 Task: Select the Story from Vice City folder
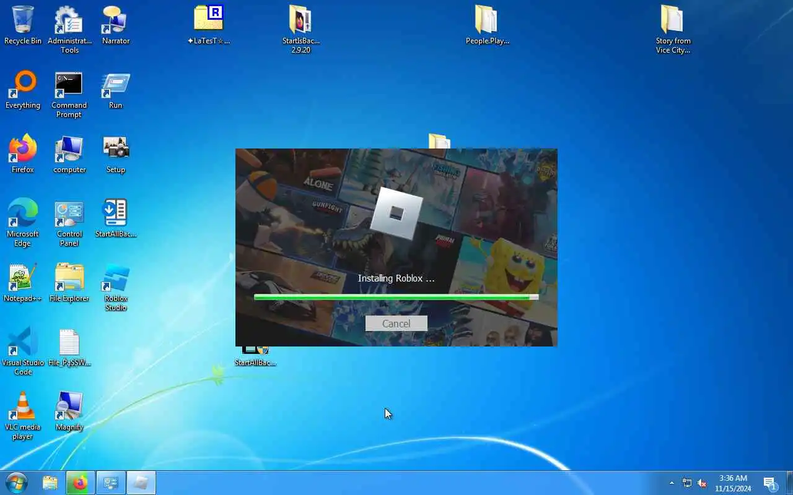coord(673,30)
